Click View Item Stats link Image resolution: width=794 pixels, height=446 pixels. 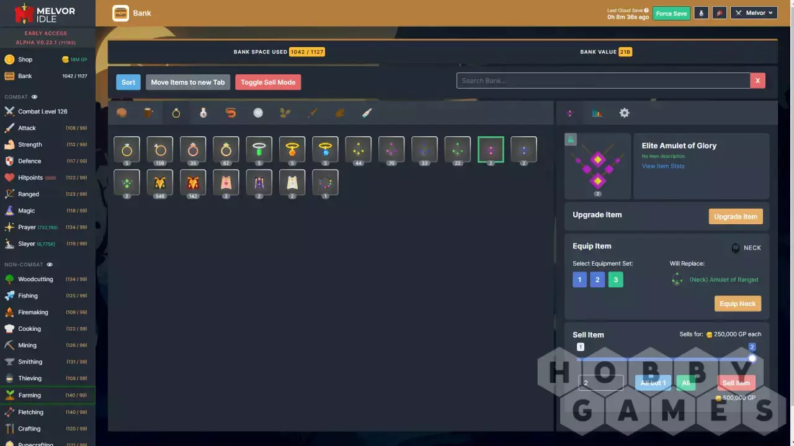tap(663, 166)
